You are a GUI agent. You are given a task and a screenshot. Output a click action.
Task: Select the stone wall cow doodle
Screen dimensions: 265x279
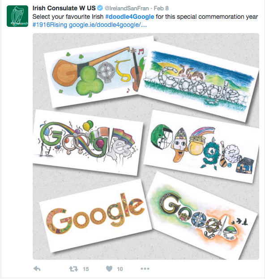click(x=198, y=82)
